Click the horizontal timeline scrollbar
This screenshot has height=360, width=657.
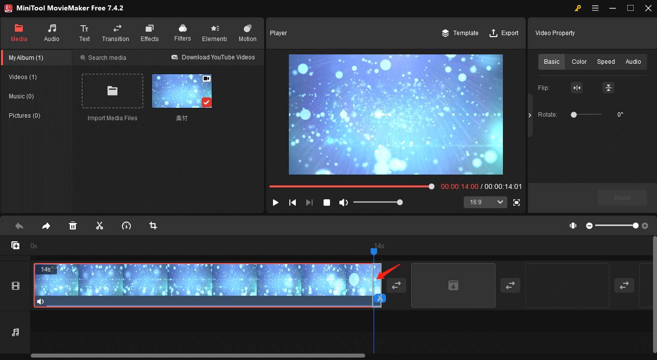tap(198, 356)
